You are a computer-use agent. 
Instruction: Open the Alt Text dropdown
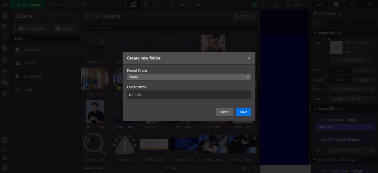(351, 89)
